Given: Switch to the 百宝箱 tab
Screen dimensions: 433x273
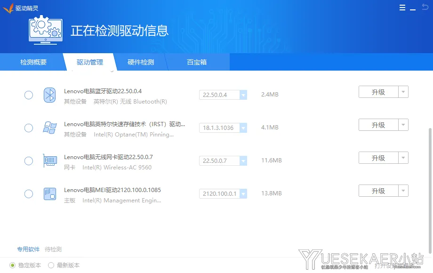Looking at the screenshot, I should [x=197, y=62].
